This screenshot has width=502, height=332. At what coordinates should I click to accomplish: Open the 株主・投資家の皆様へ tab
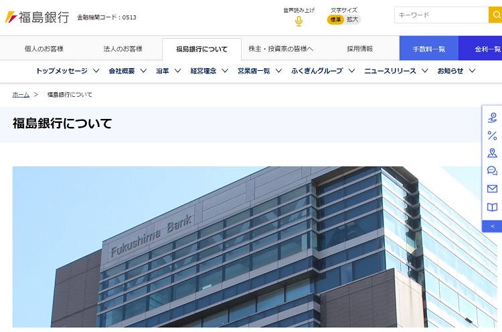point(280,49)
